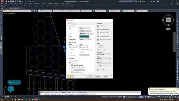Switch to the Model layout tab
Screen dimensions: 179x101
click(x=7, y=97)
